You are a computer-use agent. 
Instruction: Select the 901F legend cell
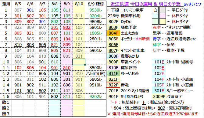pyautogui.click(x=113, y=96)
